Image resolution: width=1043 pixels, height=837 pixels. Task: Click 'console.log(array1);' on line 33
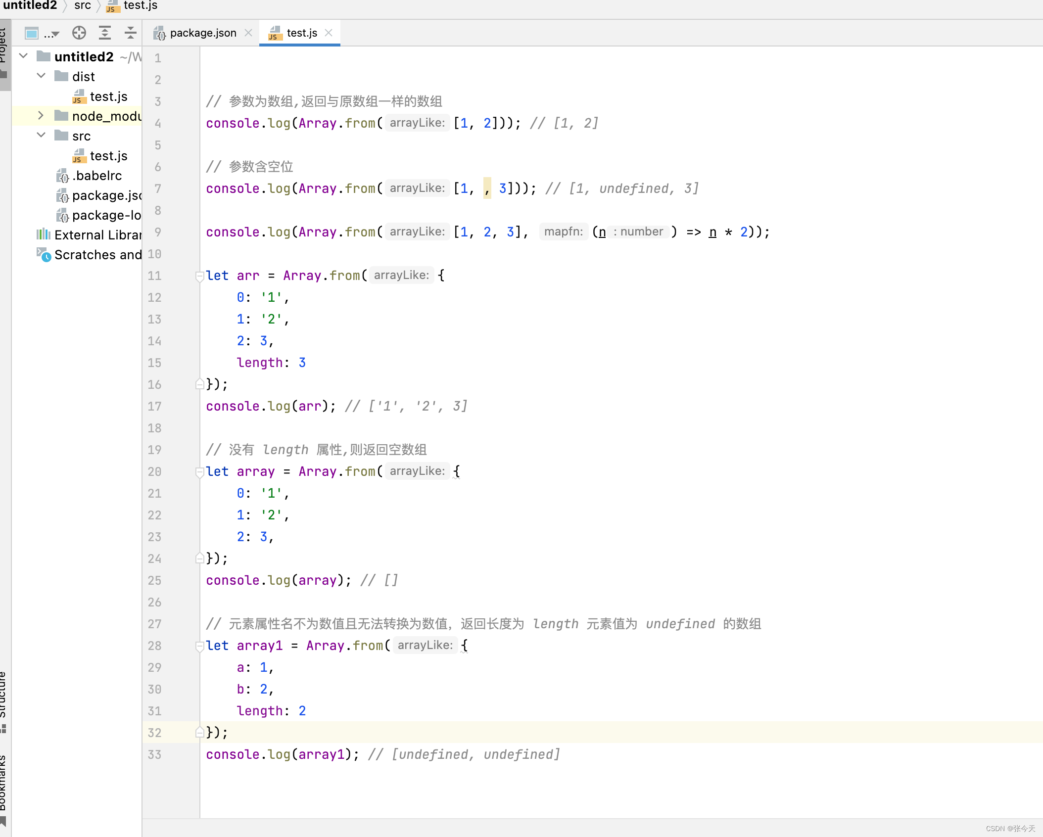coord(283,754)
